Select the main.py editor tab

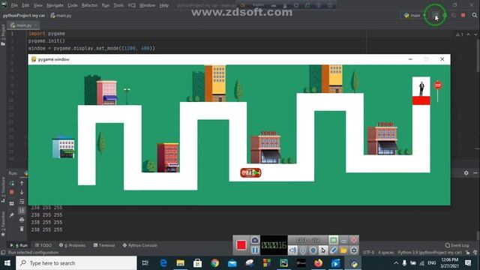[x=22, y=25]
